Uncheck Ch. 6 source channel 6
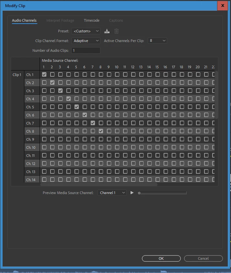The width and height of the screenshot is (231, 273). click(85, 115)
